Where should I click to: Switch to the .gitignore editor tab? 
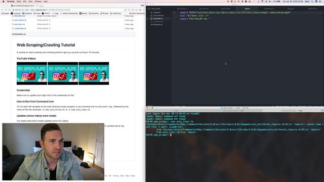point(291,9)
